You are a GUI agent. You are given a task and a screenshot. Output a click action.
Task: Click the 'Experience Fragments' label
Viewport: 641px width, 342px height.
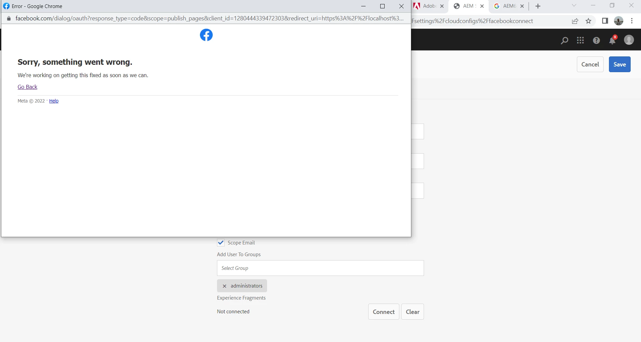[x=241, y=298]
